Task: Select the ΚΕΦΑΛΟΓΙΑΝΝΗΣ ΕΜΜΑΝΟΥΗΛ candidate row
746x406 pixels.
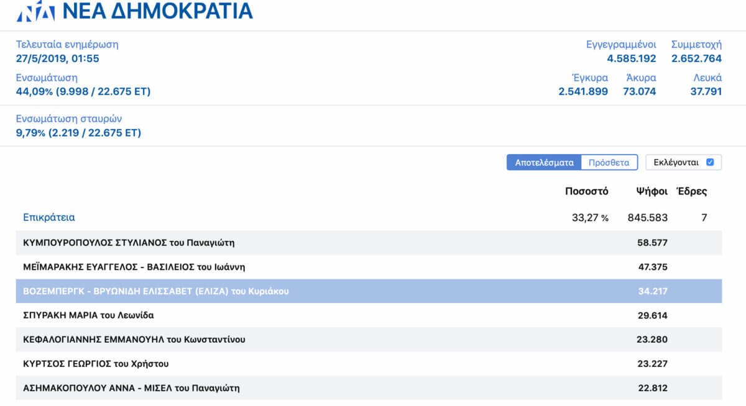Action: [x=369, y=340]
